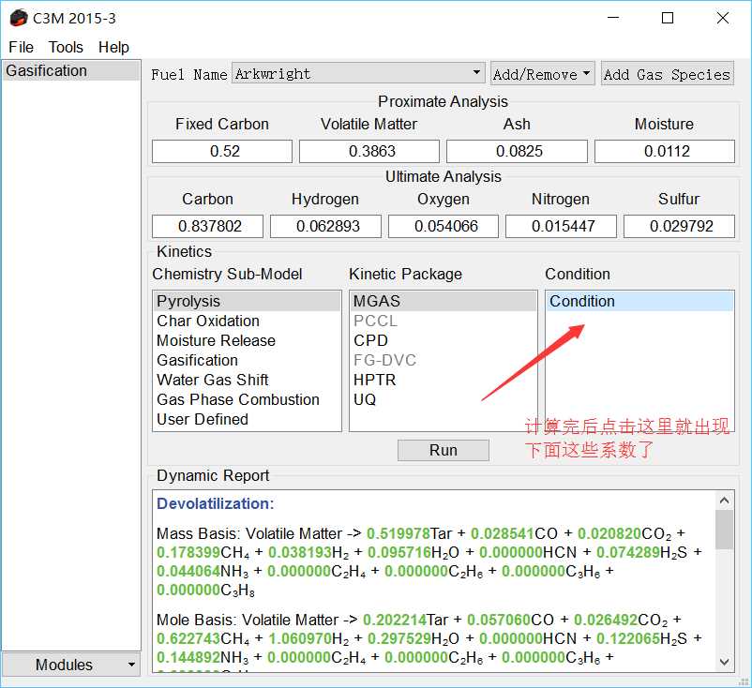The image size is (752, 688).
Task: Select Gas Phase Combustion sub-model
Action: 247,399
